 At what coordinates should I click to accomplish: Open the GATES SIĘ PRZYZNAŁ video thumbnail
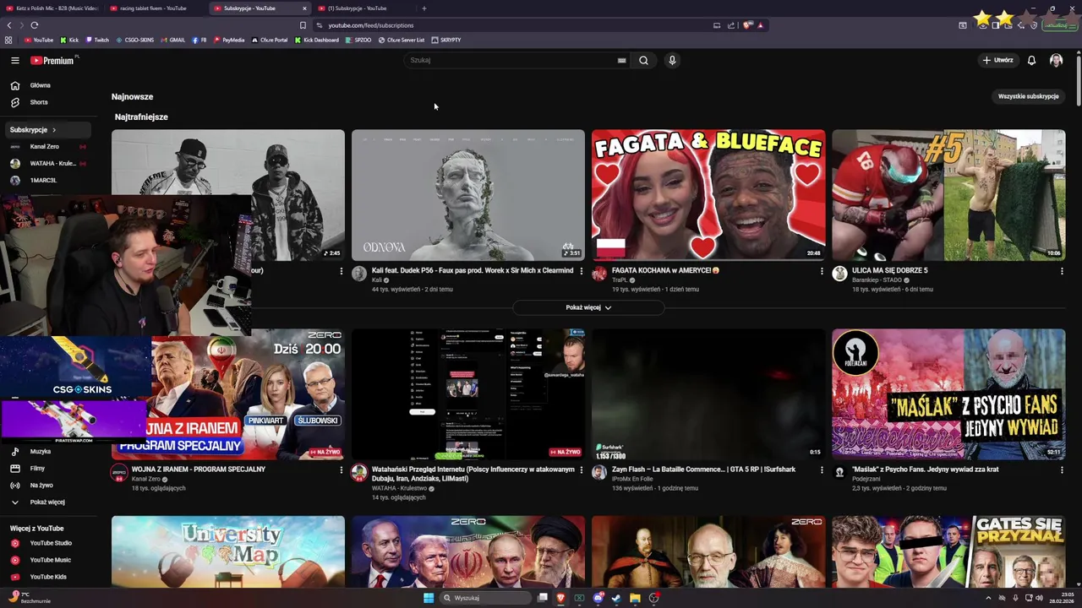tap(948, 551)
